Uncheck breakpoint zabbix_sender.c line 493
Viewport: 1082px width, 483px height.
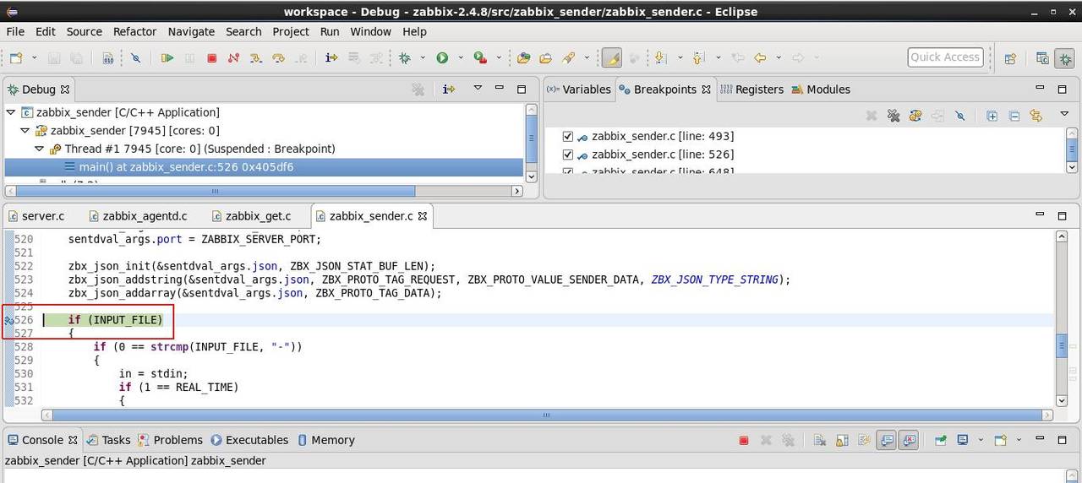pos(568,136)
